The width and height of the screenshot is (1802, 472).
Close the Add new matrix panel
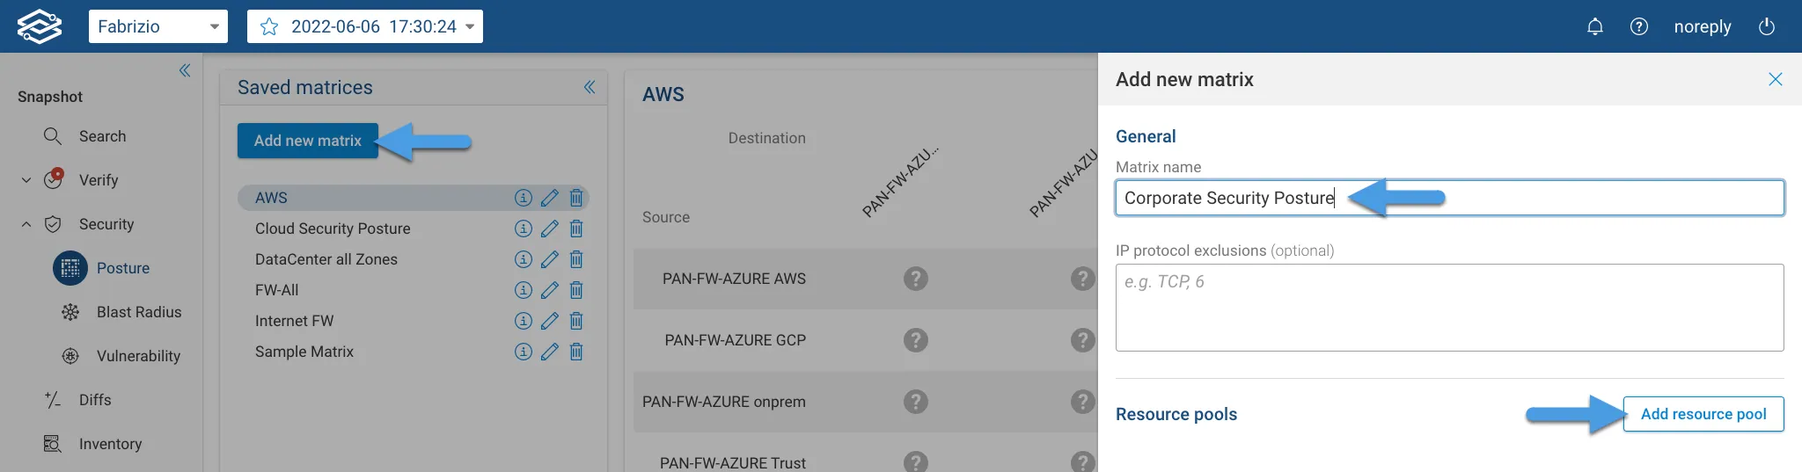click(1776, 79)
